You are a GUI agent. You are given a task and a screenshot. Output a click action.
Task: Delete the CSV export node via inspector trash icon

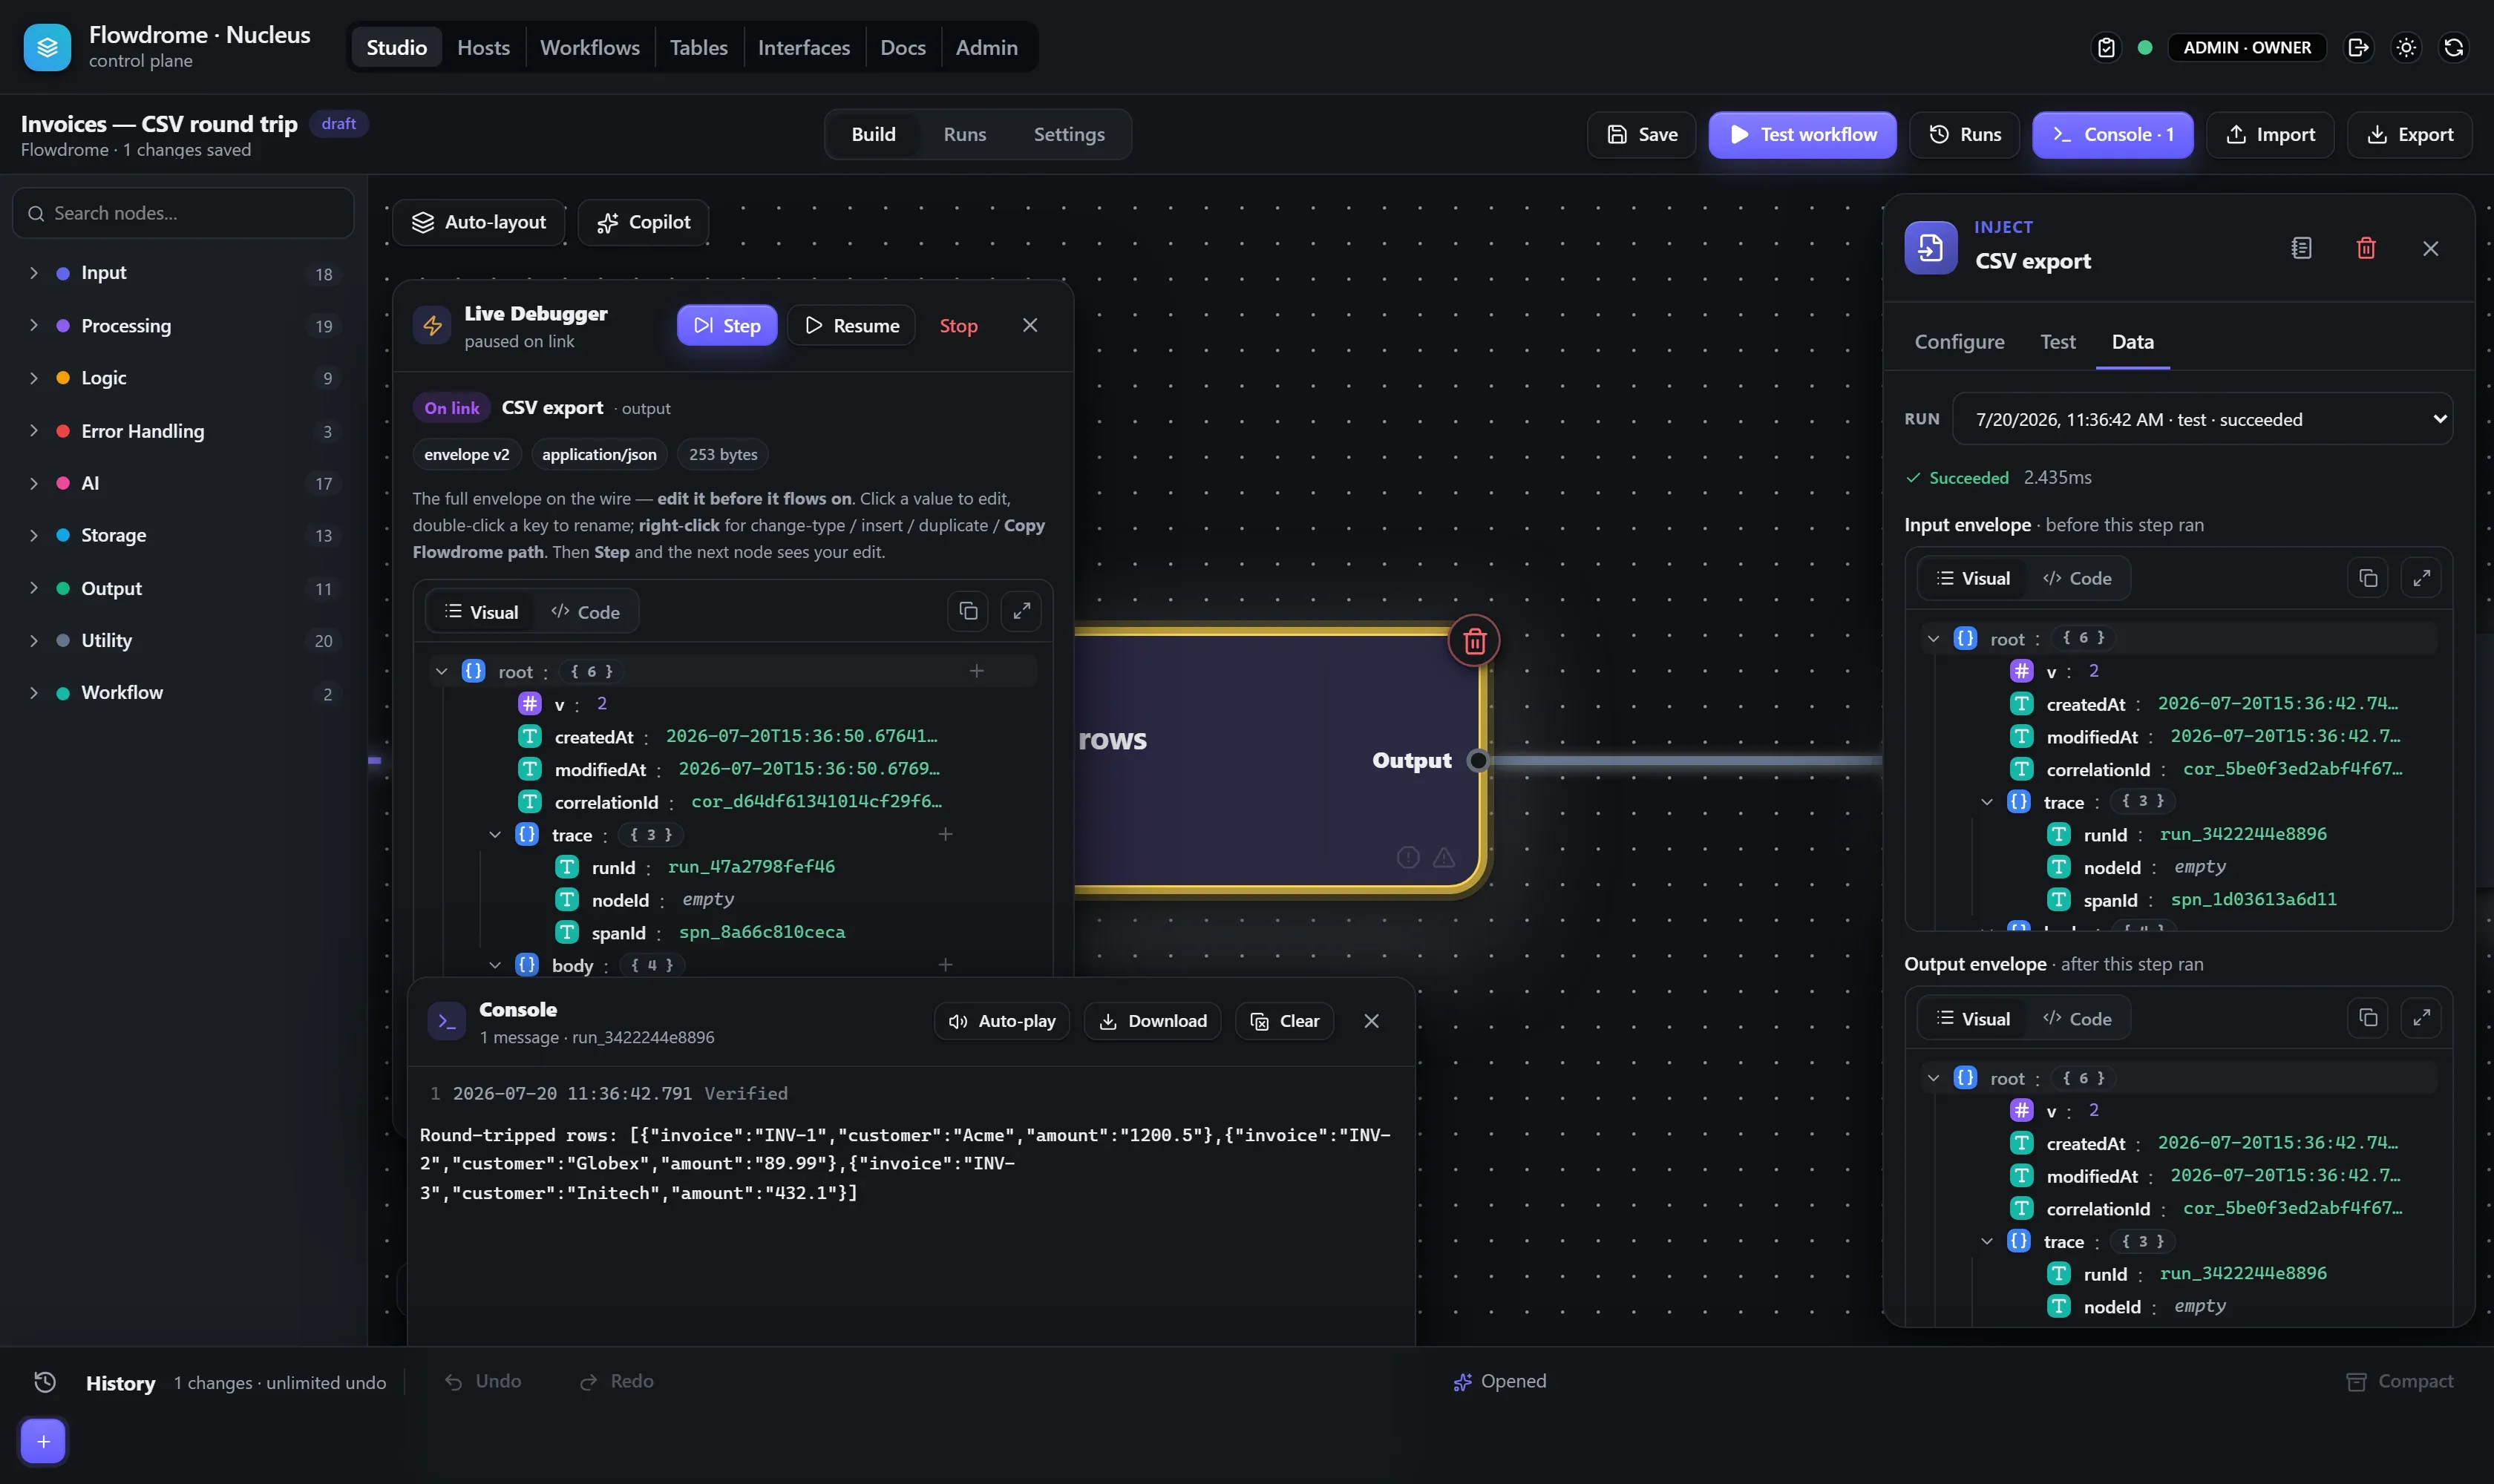(x=2365, y=248)
